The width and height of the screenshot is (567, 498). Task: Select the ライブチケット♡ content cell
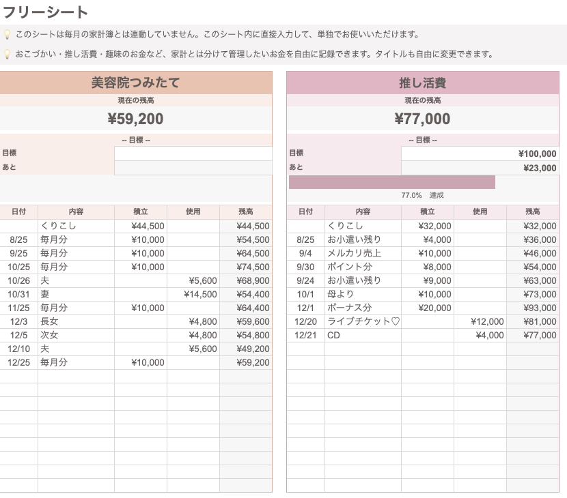tap(363, 321)
